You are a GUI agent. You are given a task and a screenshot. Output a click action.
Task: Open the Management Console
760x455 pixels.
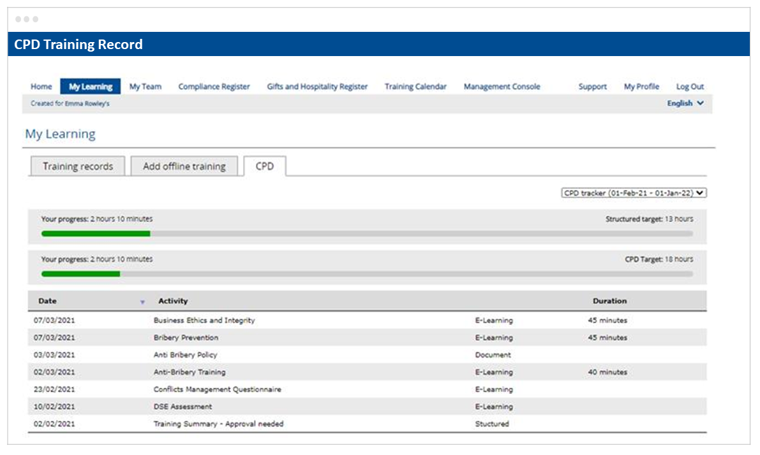tap(502, 87)
